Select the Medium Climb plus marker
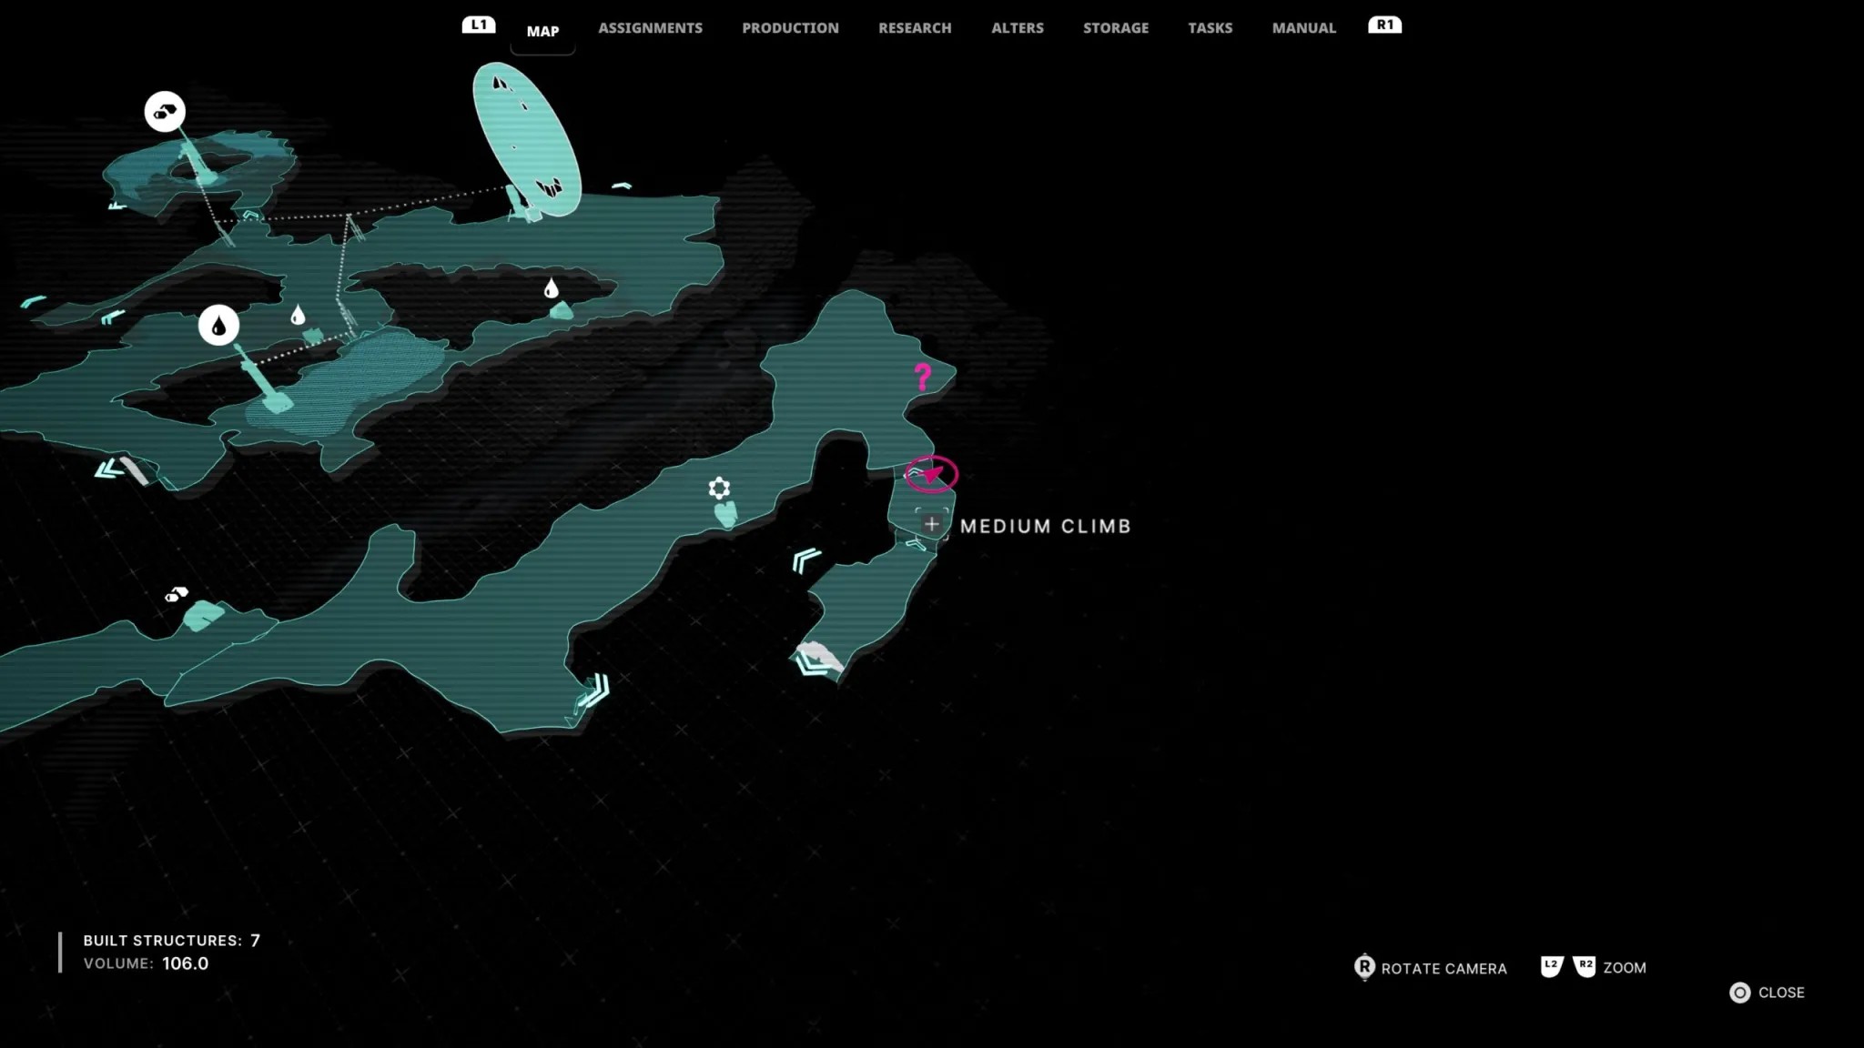Screen dimensions: 1864x1048 click(931, 524)
